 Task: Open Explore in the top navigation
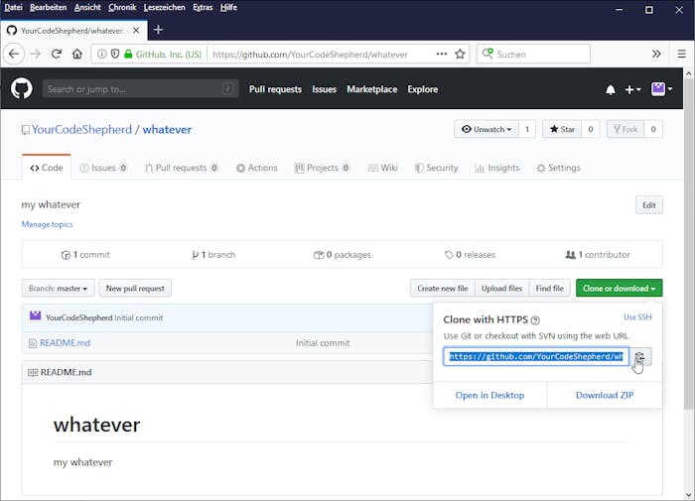[422, 89]
